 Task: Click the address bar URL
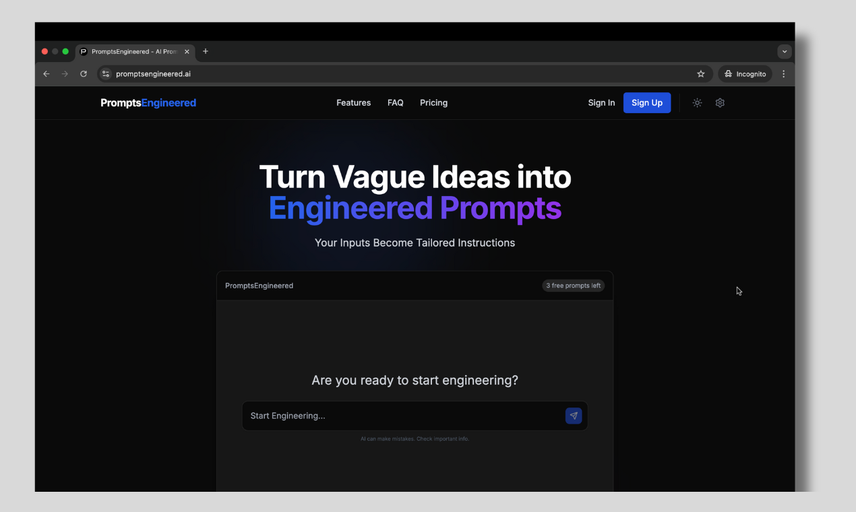coord(153,74)
